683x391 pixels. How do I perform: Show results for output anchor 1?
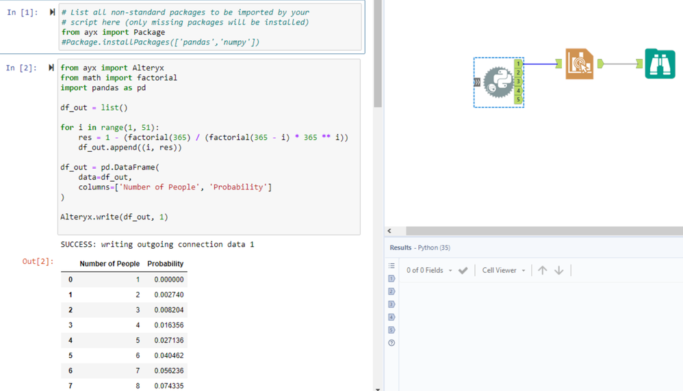pyautogui.click(x=391, y=278)
